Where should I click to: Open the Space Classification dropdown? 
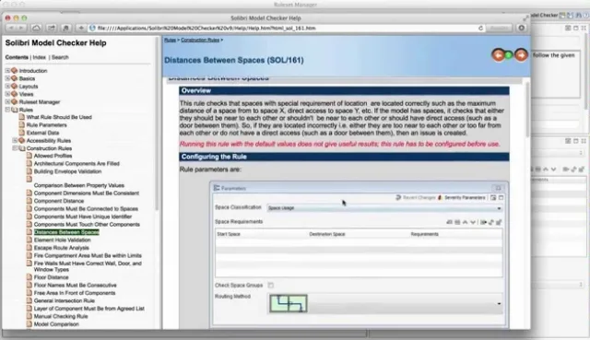pos(384,208)
